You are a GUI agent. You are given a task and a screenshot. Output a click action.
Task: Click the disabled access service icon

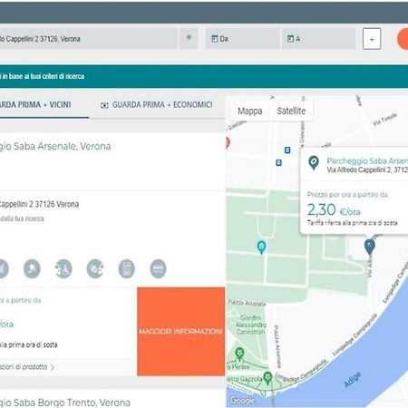tap(63, 268)
